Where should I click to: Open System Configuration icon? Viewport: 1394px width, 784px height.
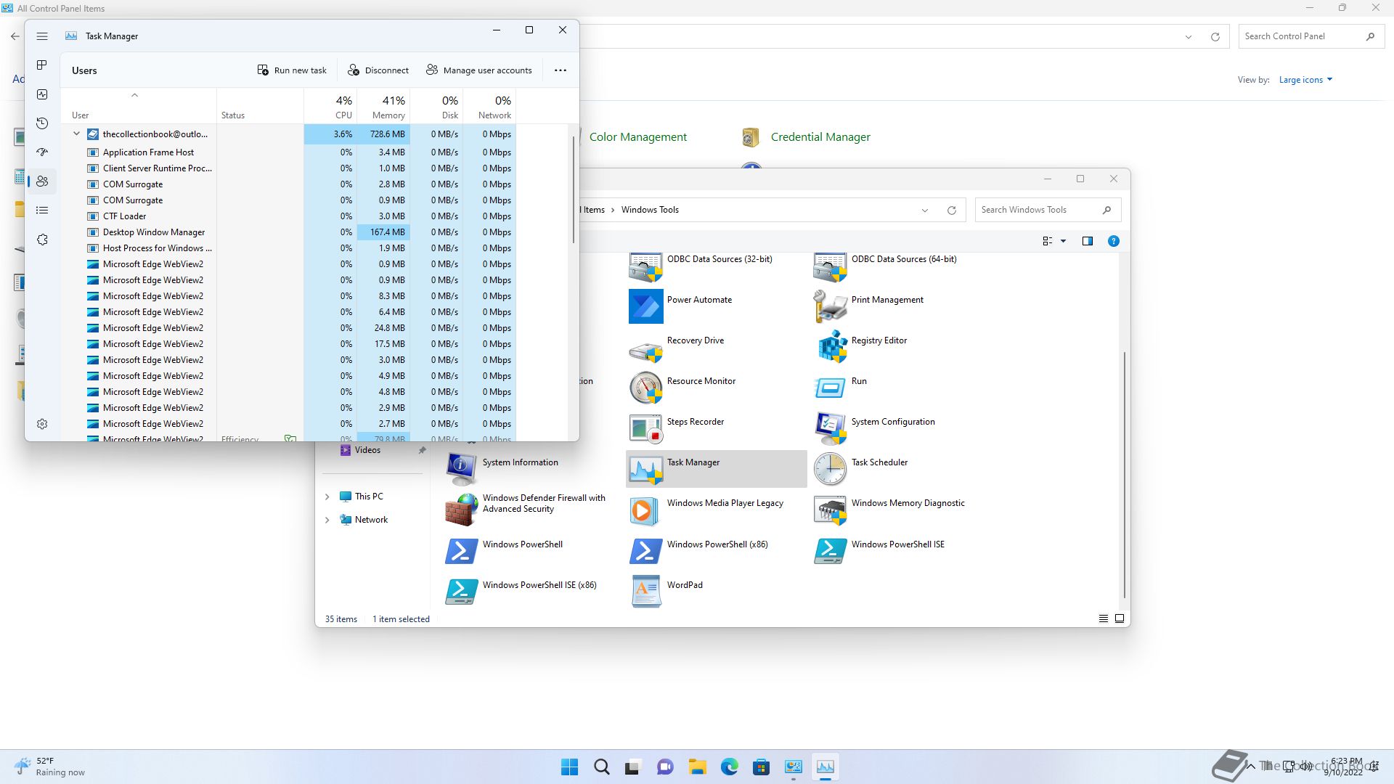pyautogui.click(x=830, y=429)
